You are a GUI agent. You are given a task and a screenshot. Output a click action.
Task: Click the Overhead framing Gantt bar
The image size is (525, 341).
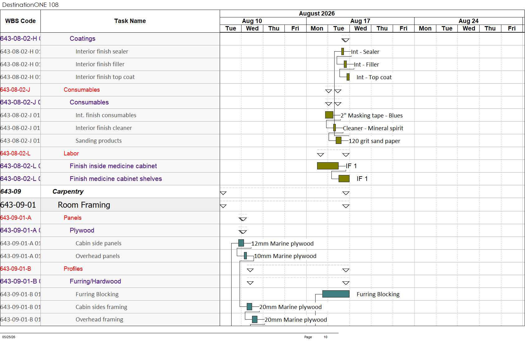(x=255, y=319)
